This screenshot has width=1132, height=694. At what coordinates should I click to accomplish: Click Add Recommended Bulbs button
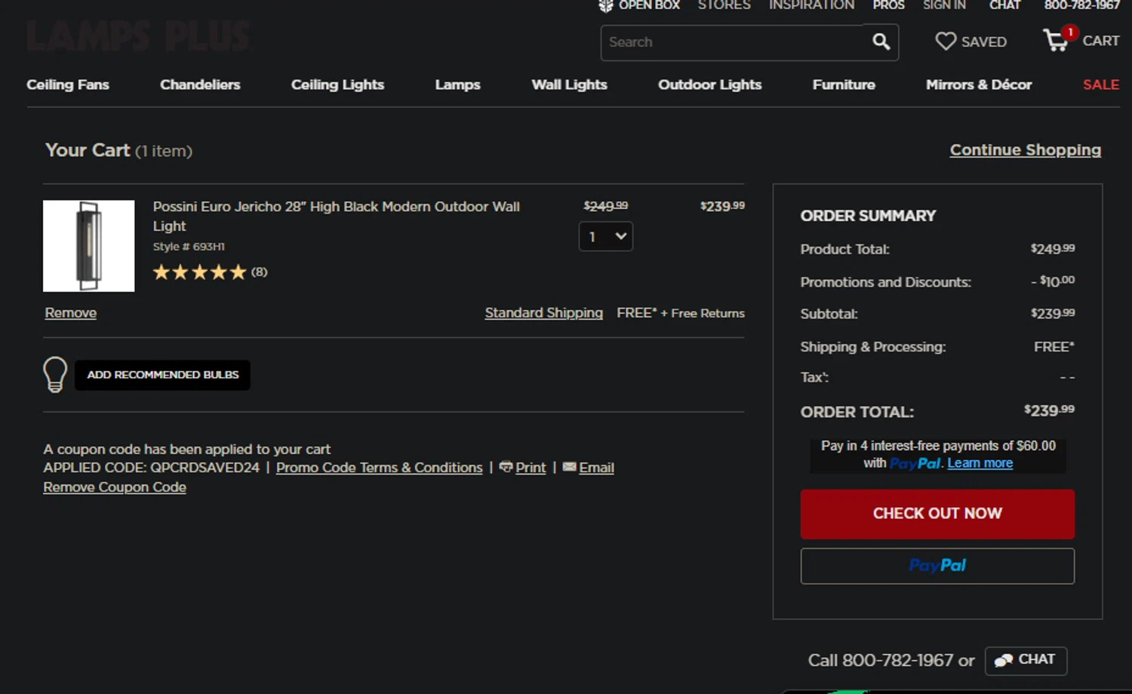pyautogui.click(x=162, y=375)
